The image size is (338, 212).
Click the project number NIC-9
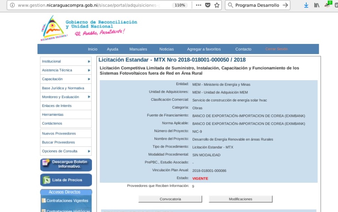click(197, 131)
